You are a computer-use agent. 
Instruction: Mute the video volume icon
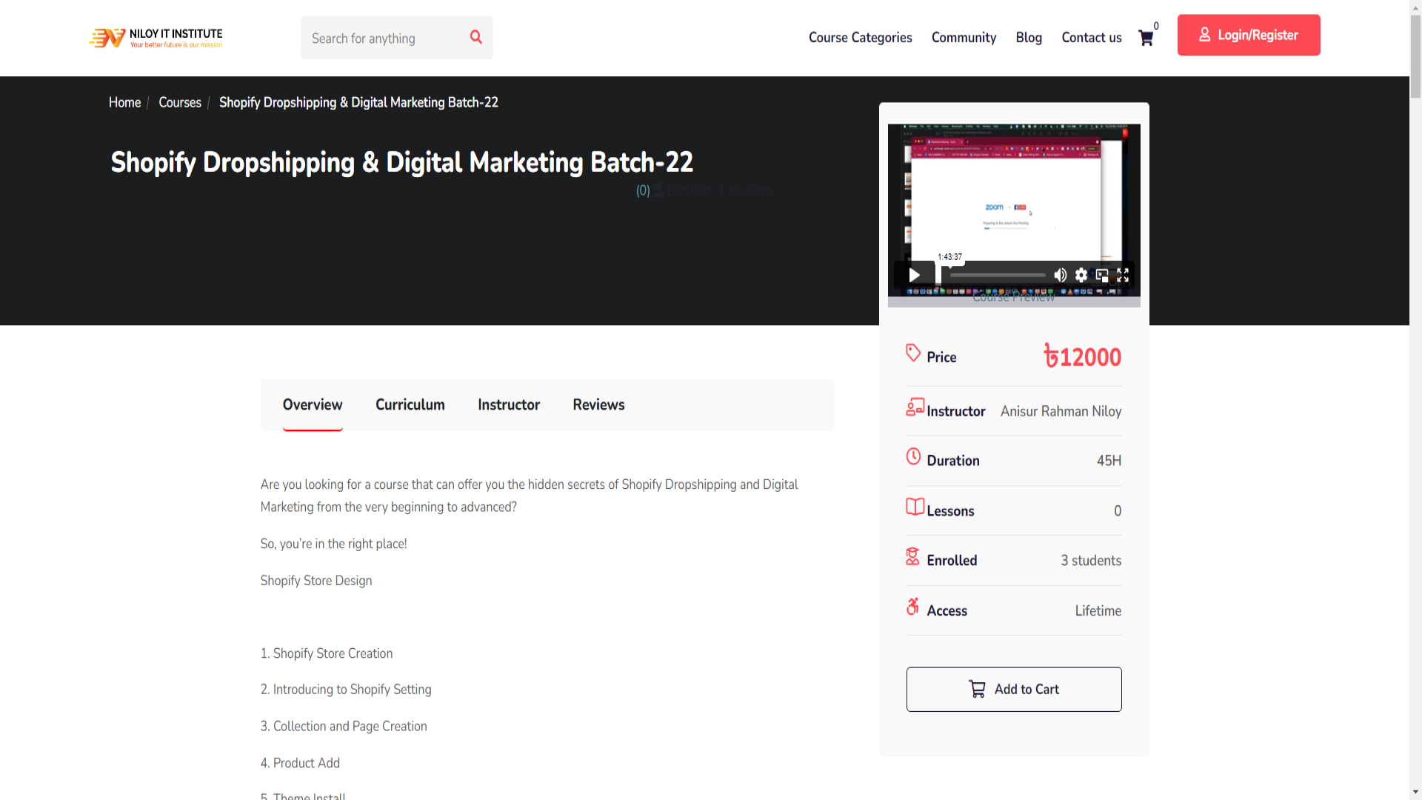pyautogui.click(x=1061, y=276)
